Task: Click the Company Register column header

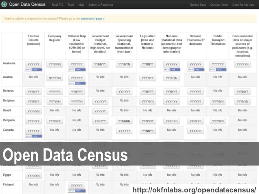Action: click(55, 38)
